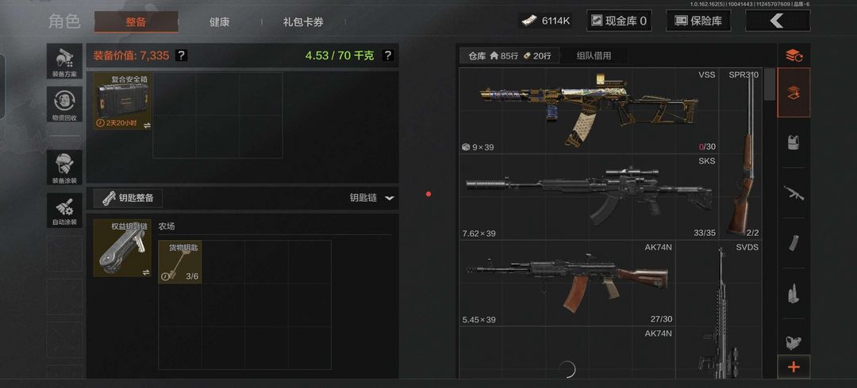Image resolution: width=857 pixels, height=388 pixels.
Task: Open the 物资回收 recycle icon
Action: tap(64, 105)
